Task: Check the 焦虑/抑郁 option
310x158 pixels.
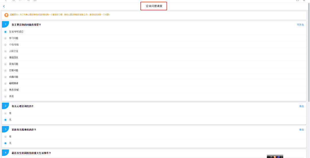Action: [x=5, y=90]
